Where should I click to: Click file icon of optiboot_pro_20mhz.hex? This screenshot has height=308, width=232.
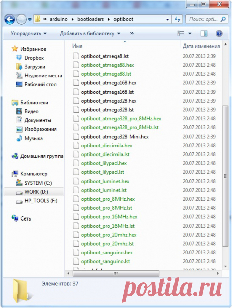click(x=76, y=235)
